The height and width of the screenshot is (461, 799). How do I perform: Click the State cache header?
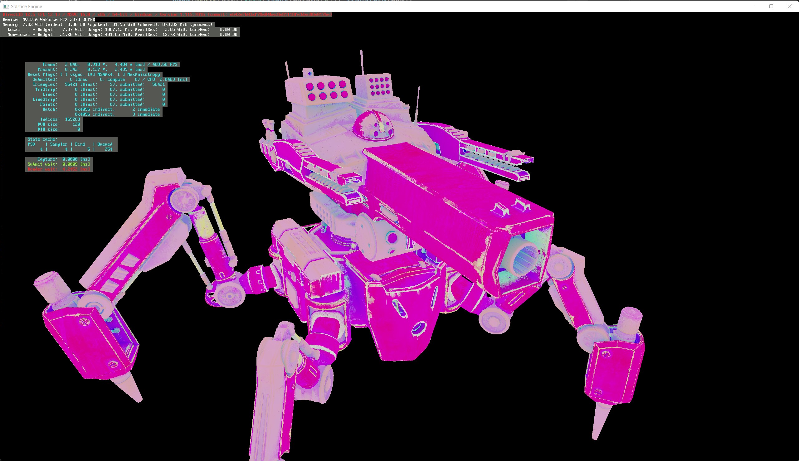[x=42, y=139]
